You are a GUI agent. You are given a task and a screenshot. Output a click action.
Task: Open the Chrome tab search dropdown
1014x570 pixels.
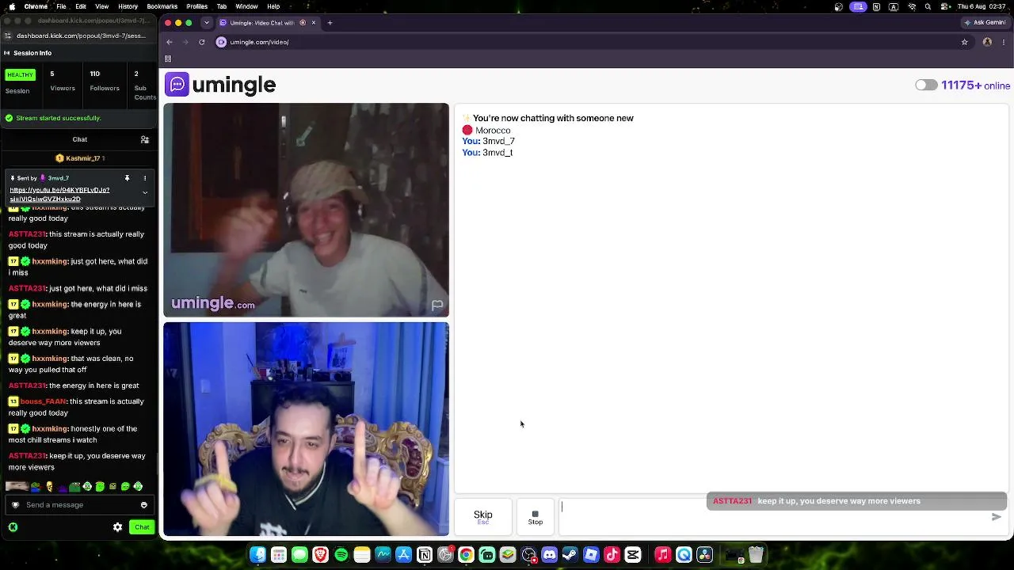(206, 23)
